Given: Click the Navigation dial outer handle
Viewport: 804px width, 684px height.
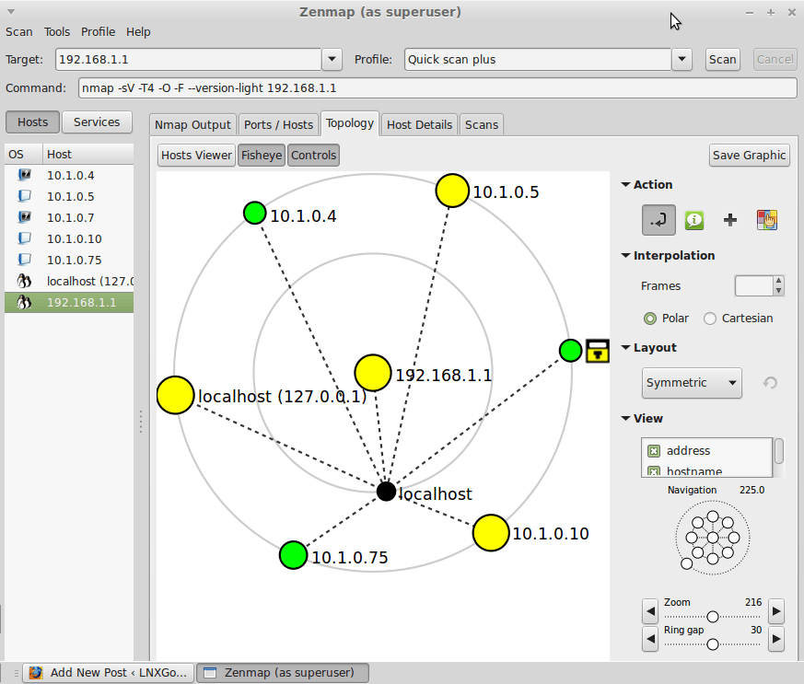Looking at the screenshot, I should pos(687,563).
